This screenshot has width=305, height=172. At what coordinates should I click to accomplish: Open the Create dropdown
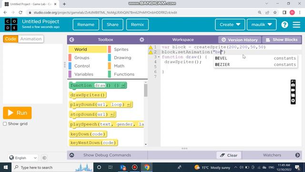pyautogui.click(x=230, y=24)
